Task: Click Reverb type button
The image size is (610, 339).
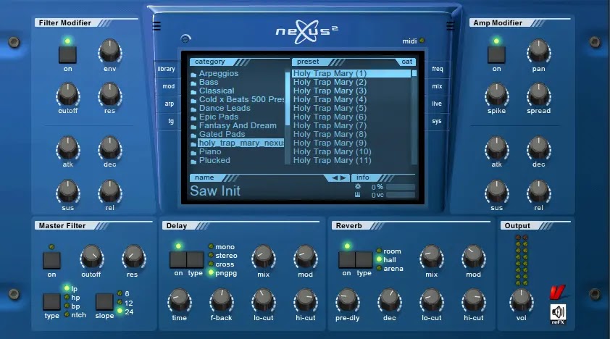Action: click(x=364, y=260)
